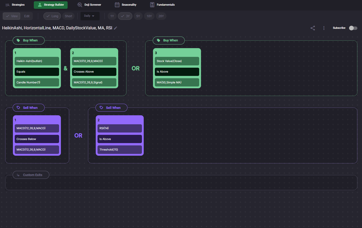
Task: Select the 20Y backtest period
Action: pos(161,16)
